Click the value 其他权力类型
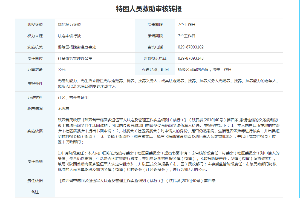300x198 pixels. [x=69, y=25]
